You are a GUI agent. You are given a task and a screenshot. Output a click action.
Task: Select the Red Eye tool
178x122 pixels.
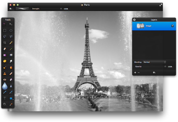point(5,79)
